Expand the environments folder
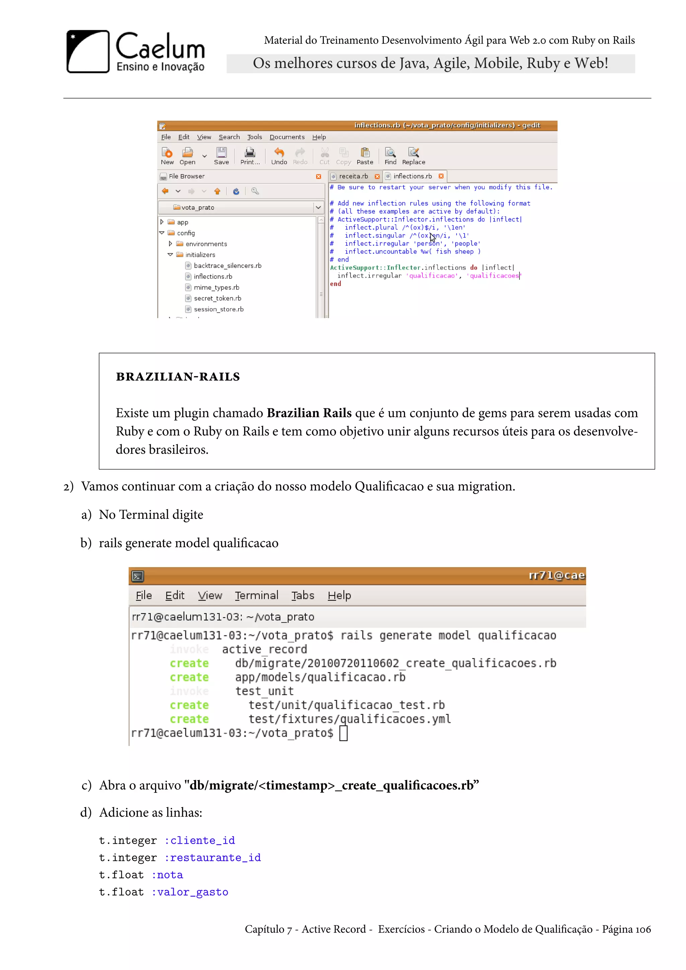 [170, 244]
